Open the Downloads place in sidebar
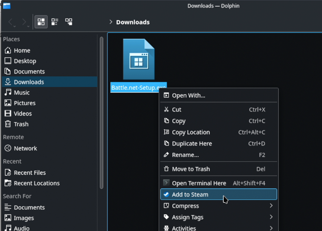This screenshot has width=322, height=231. (x=50, y=82)
